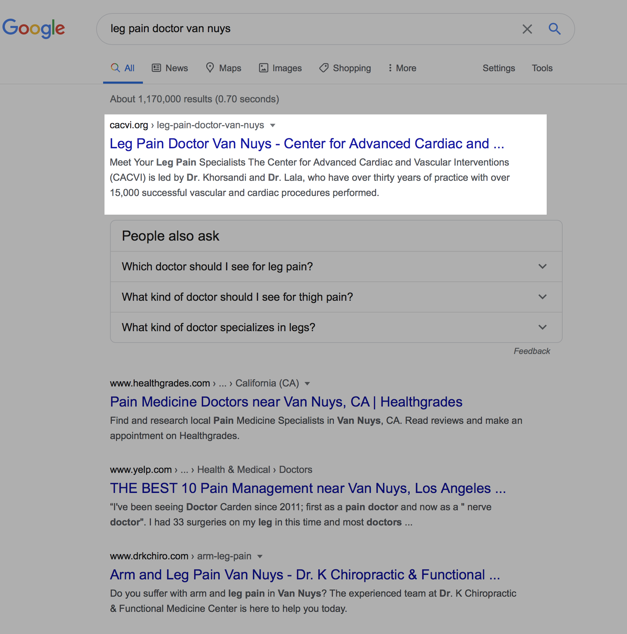Expand 'What kind of doctor specializes in legs?'
Image resolution: width=627 pixels, height=634 pixels.
point(336,327)
